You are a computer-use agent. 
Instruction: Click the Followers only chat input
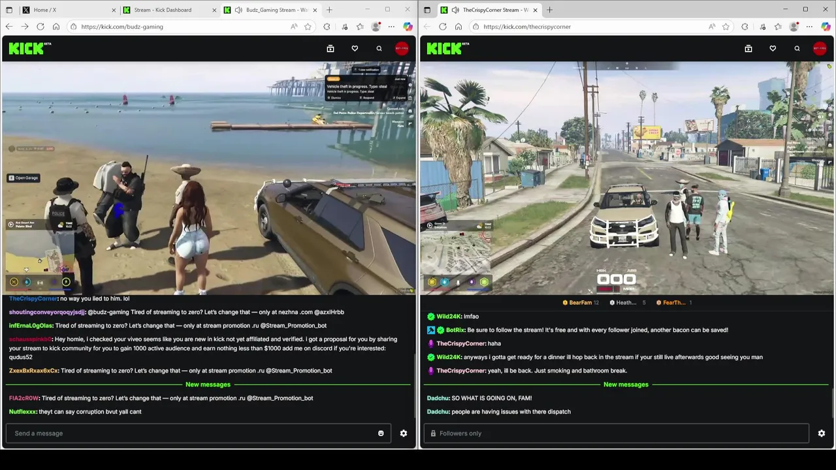click(617, 433)
